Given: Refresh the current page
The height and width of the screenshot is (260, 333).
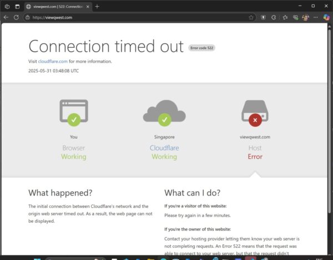Looking at the screenshot, I should (16, 17).
